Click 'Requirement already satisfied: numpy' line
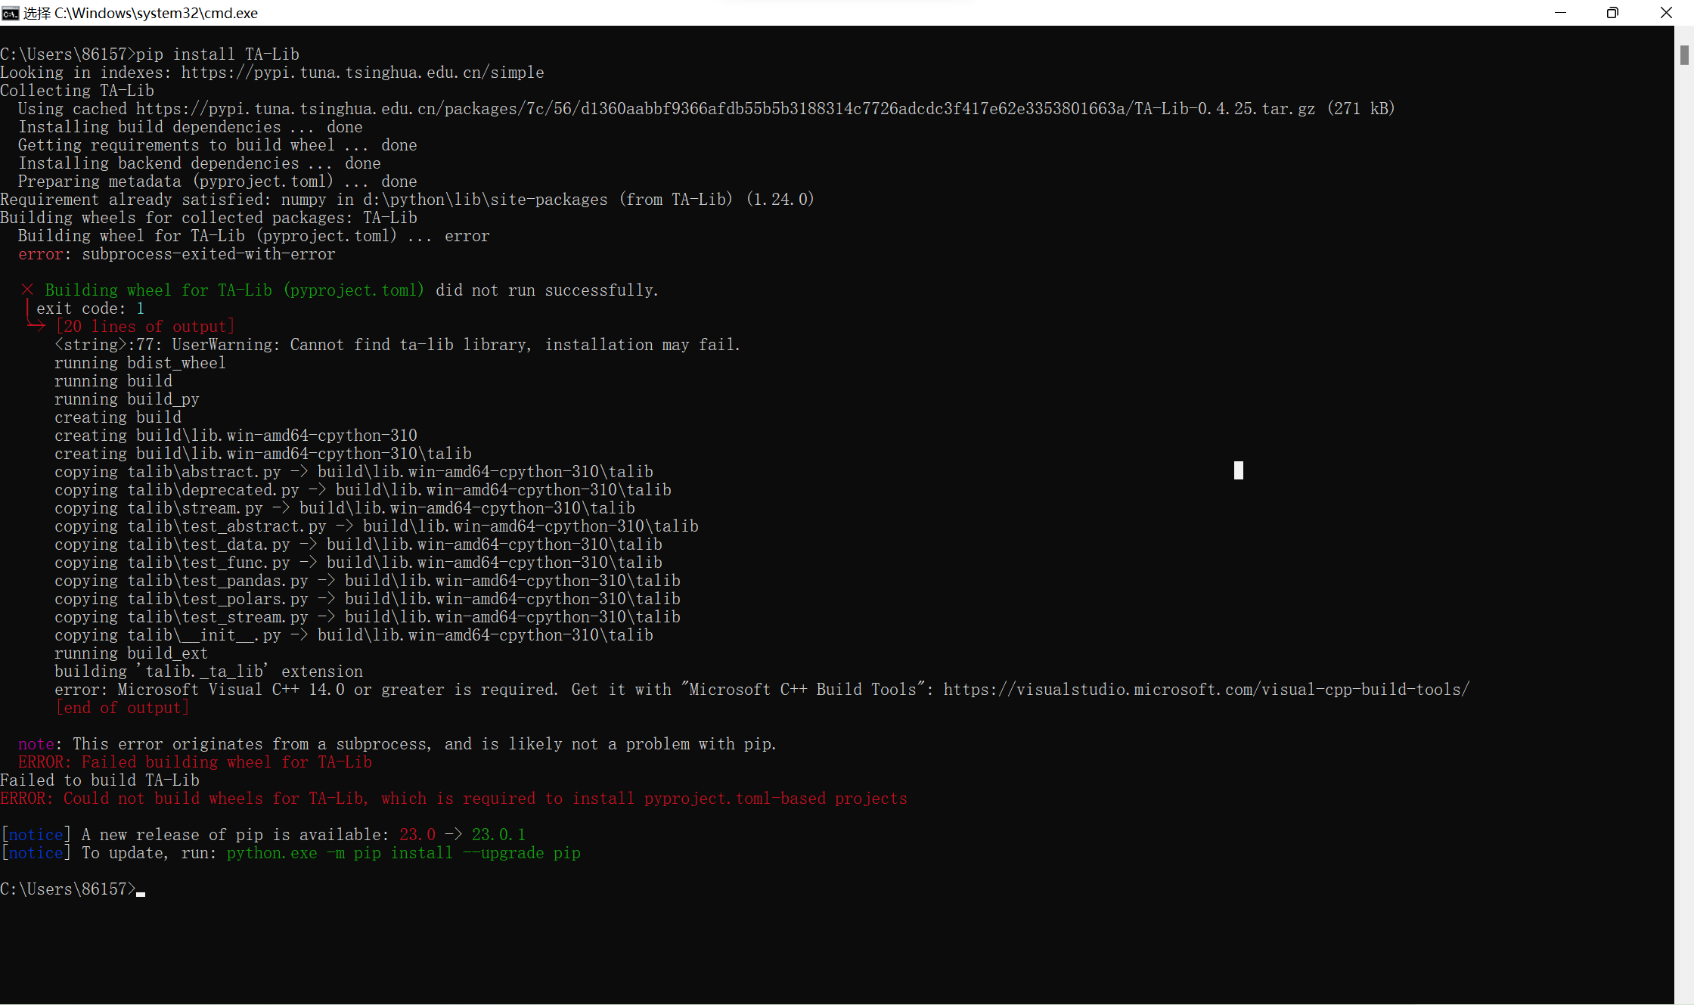 407,200
